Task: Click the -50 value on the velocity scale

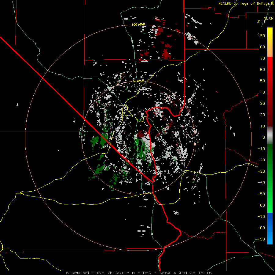Action: click(x=261, y=194)
